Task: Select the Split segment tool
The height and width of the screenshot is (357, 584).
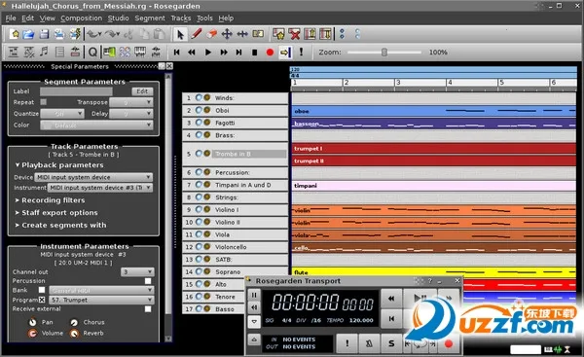Action: 258,34
